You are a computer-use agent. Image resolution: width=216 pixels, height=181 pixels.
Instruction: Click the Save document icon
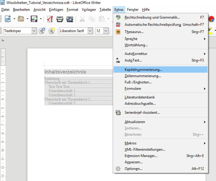click(x=34, y=19)
